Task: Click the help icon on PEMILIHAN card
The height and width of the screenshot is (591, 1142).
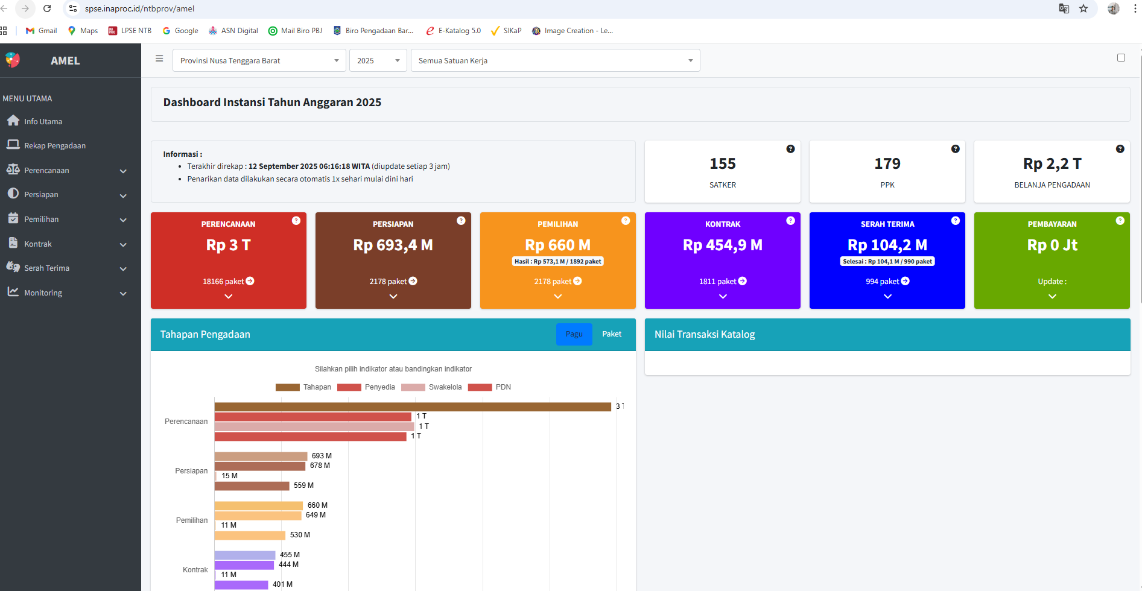Action: tap(626, 221)
